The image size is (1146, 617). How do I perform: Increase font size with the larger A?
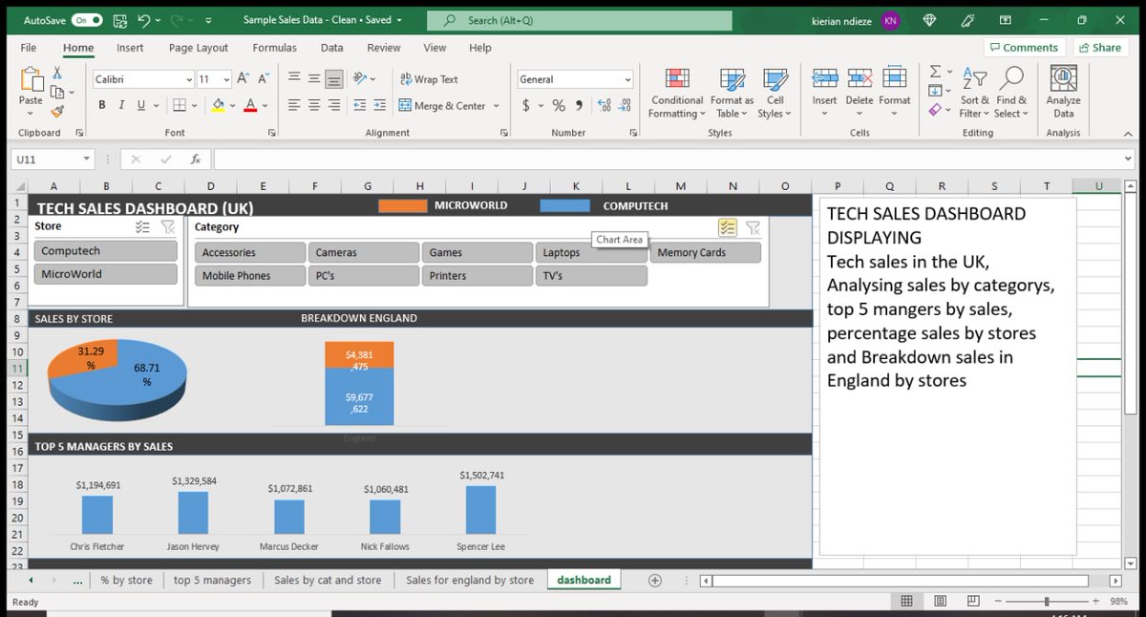coord(243,79)
